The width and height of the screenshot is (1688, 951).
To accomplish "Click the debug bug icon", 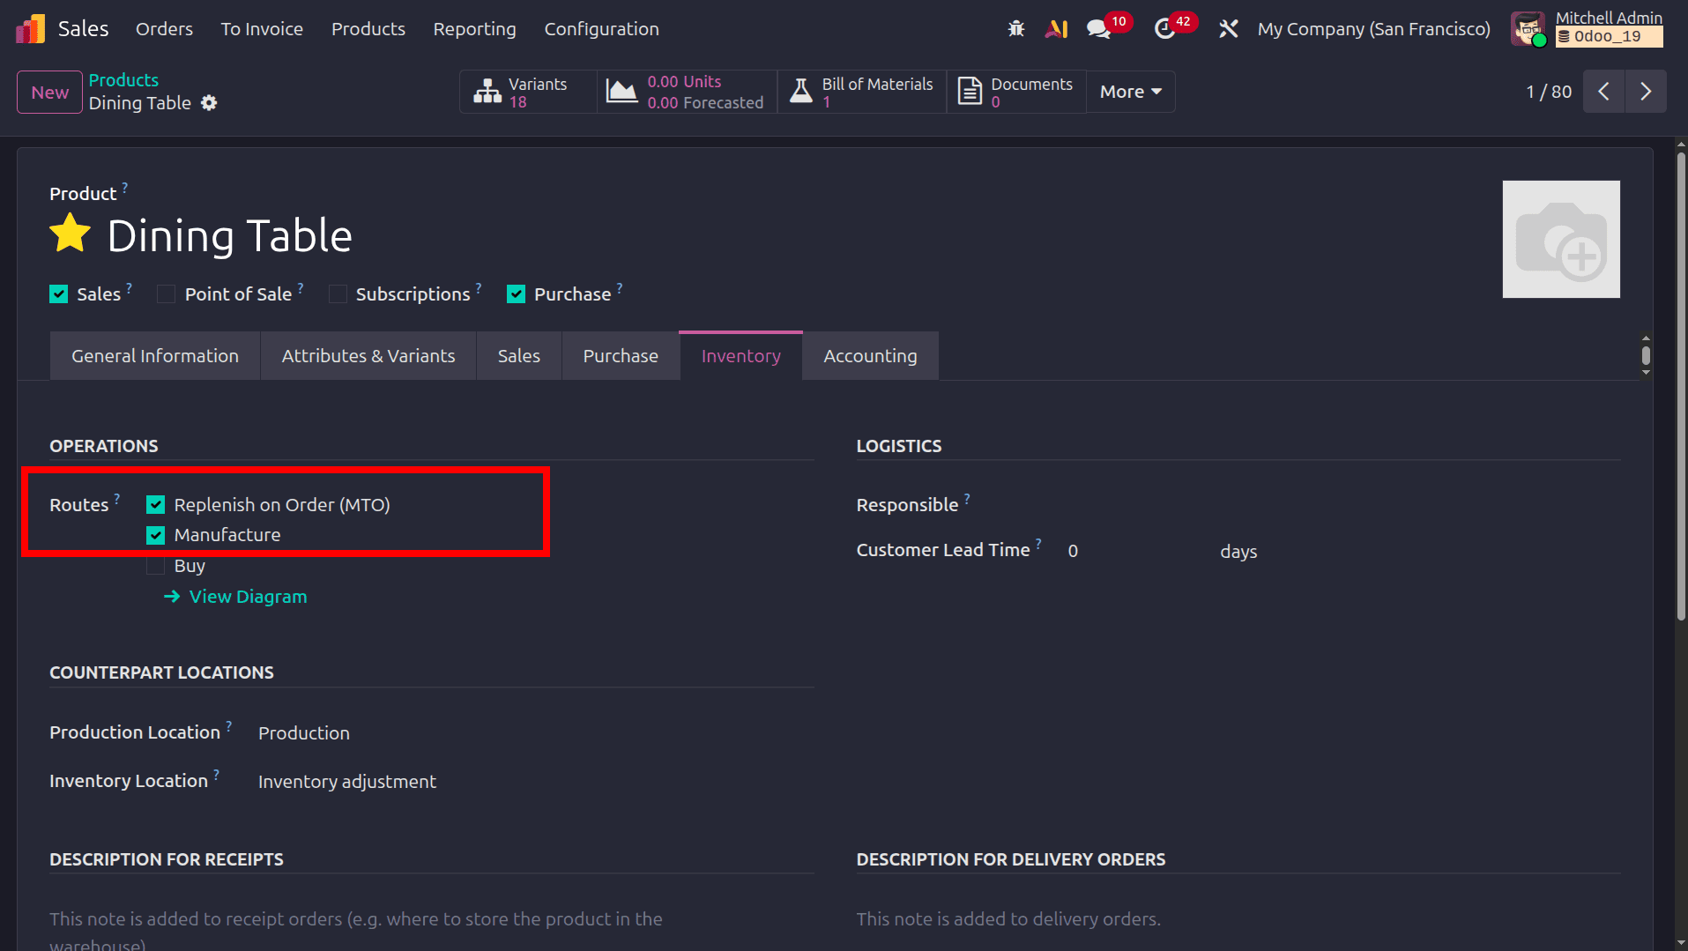I will pos(1016,29).
